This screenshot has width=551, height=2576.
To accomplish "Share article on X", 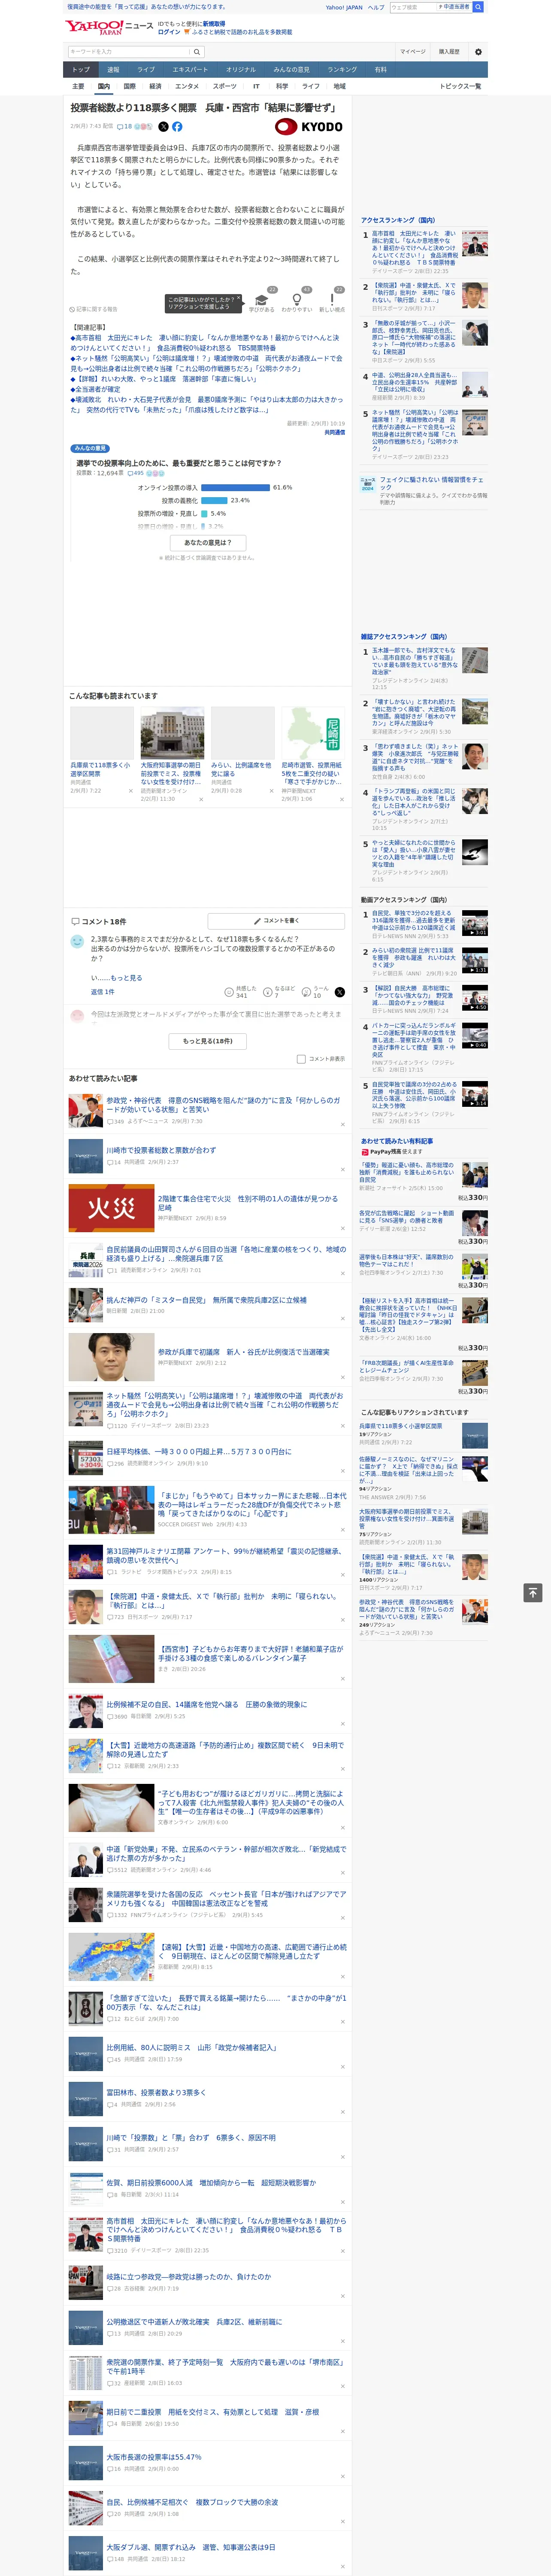I will point(163,127).
